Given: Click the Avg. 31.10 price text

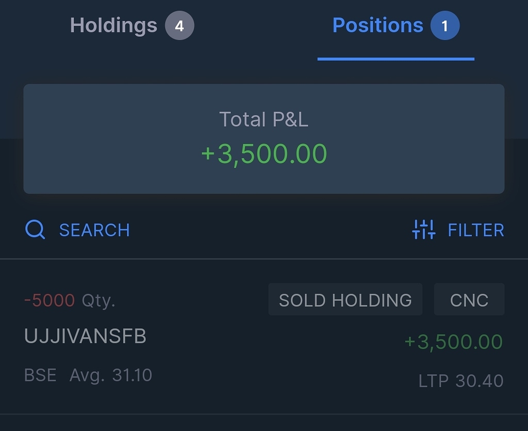Looking at the screenshot, I should click(x=111, y=375).
